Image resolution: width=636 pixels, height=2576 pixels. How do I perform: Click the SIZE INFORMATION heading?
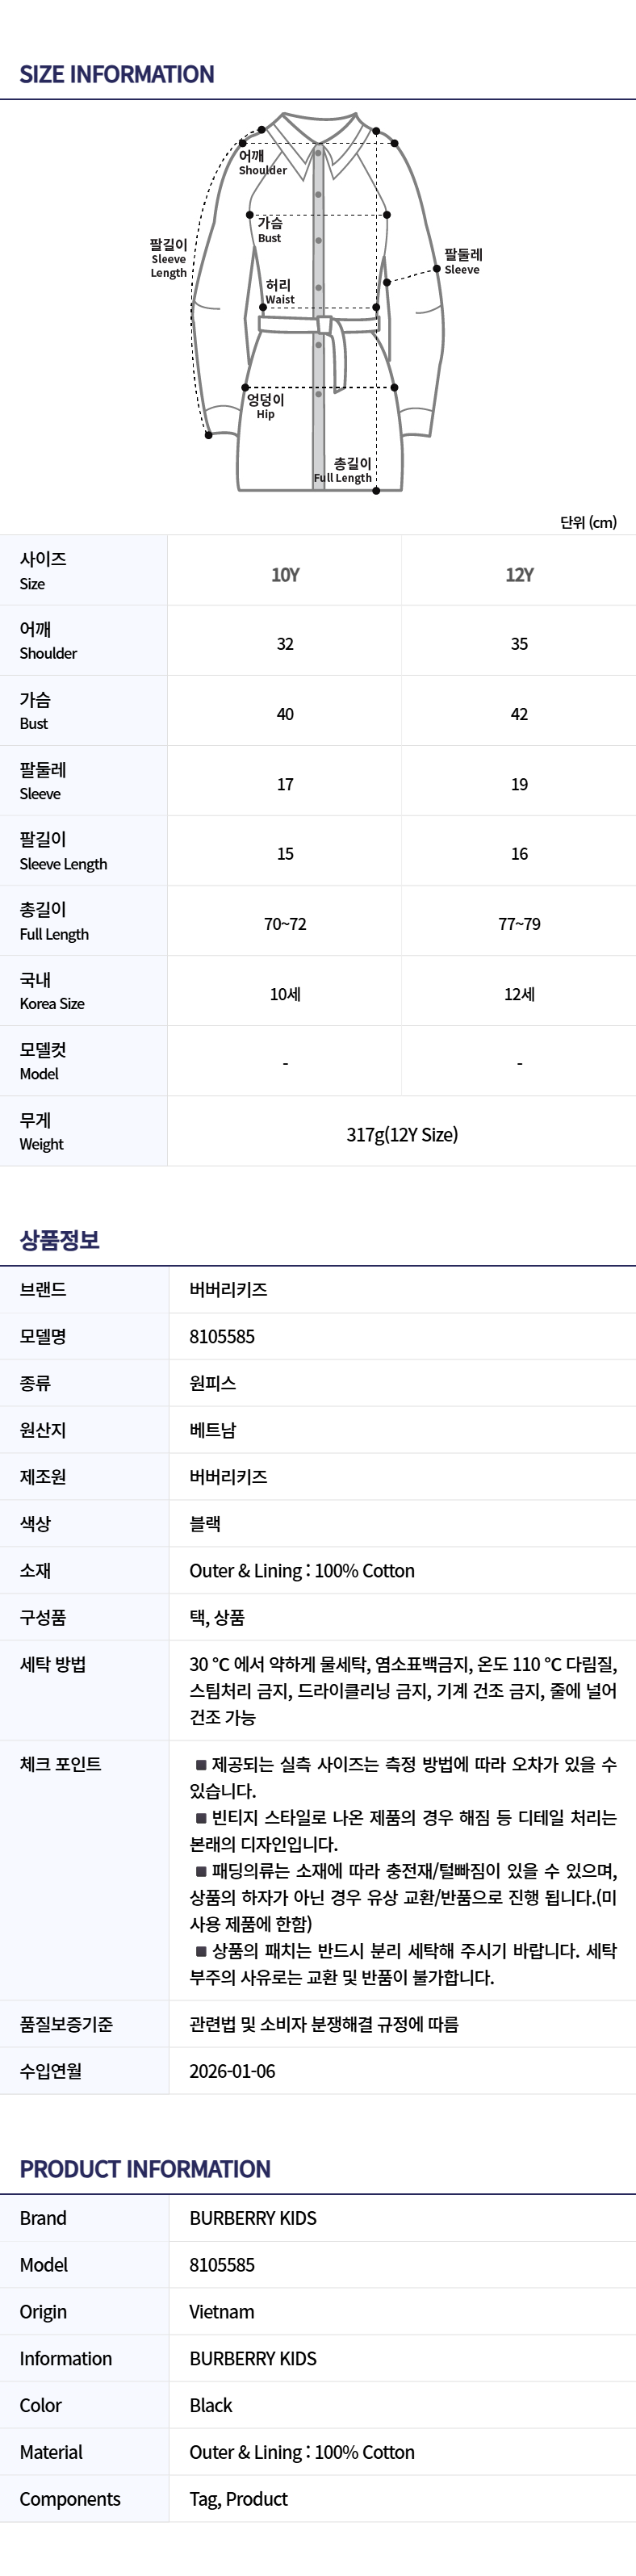[117, 75]
